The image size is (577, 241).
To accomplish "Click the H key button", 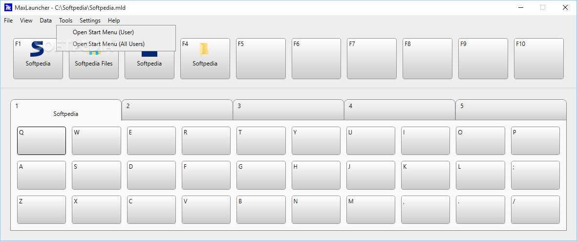I will point(316,175).
